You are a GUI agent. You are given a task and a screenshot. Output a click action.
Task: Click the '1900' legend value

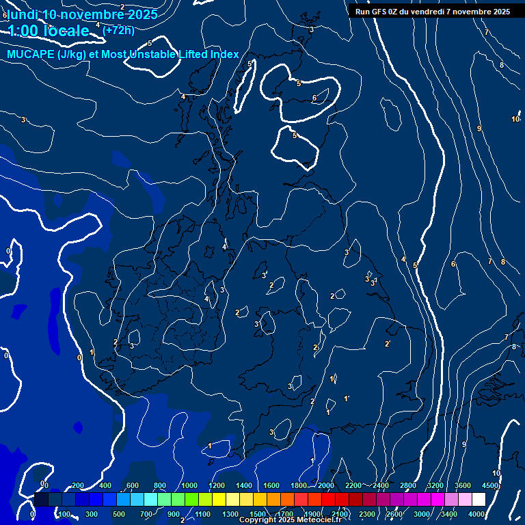click(x=312, y=514)
